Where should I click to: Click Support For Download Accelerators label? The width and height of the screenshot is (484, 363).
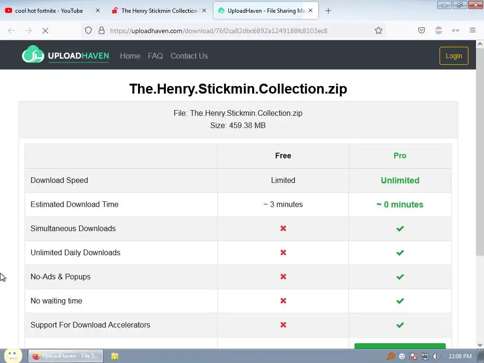90,325
